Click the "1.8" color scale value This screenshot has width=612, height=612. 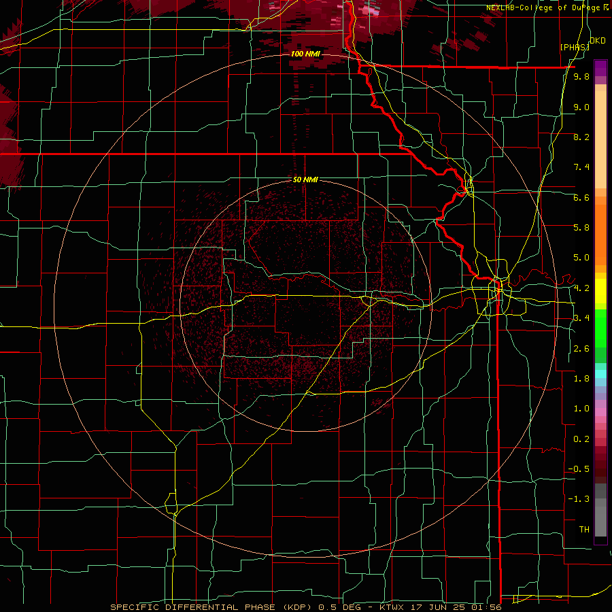[581, 379]
